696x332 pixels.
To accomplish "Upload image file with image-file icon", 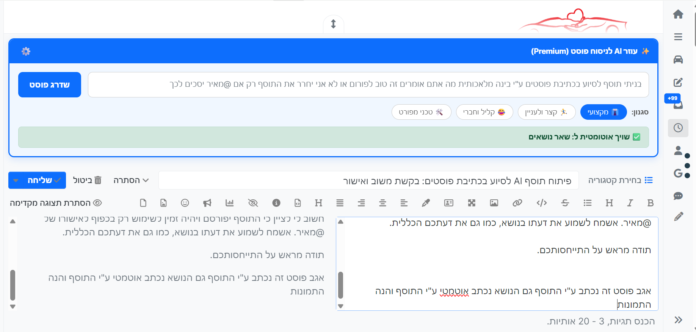I will (x=163, y=203).
